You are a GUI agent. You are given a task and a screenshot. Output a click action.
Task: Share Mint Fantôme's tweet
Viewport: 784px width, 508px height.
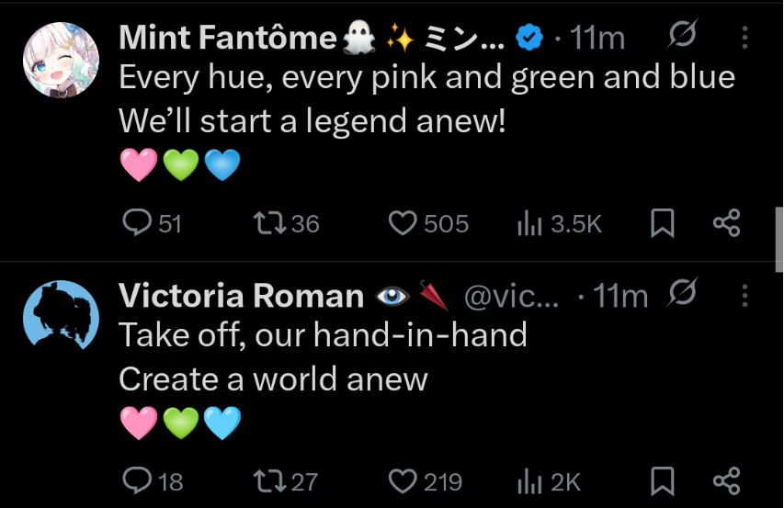tap(726, 223)
